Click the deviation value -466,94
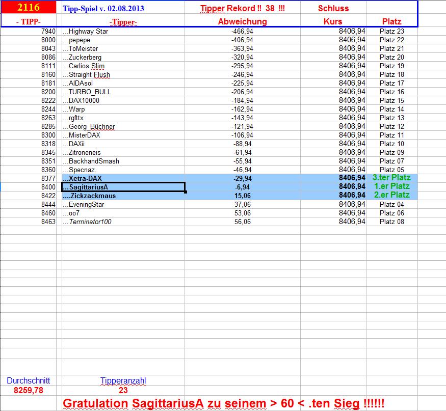Screen dimensions: 446x411 [x=242, y=31]
